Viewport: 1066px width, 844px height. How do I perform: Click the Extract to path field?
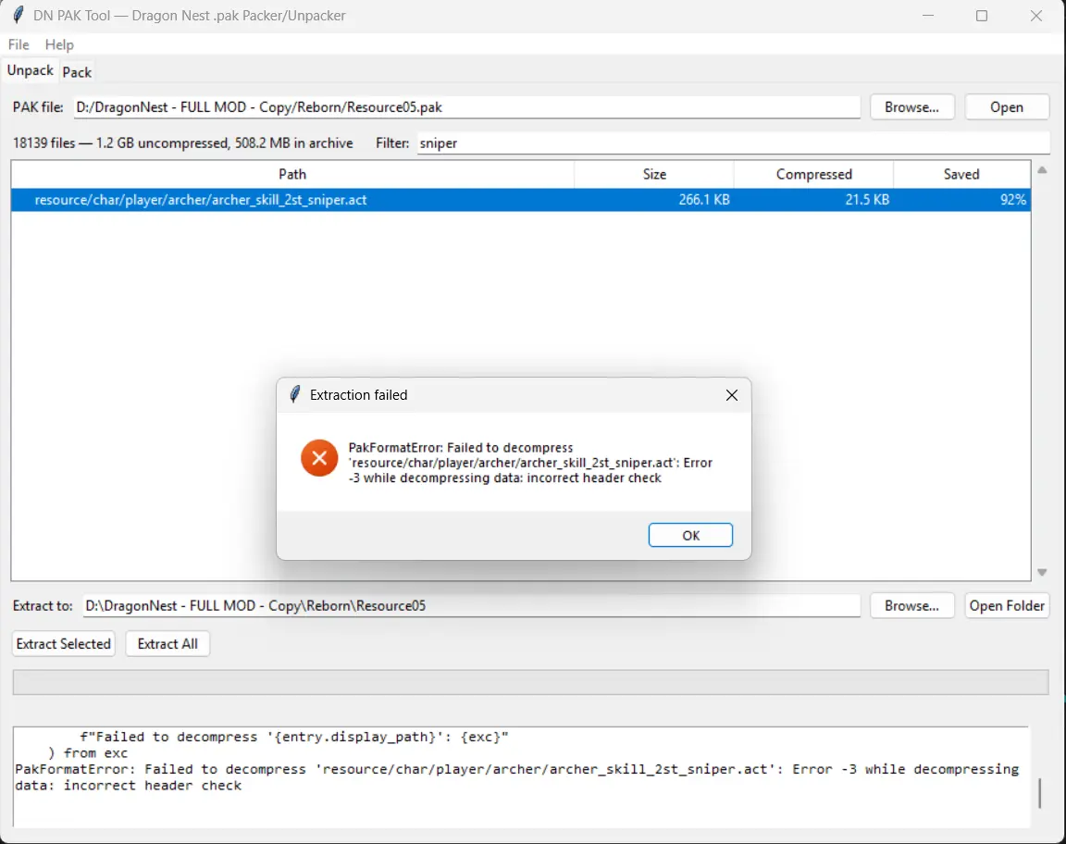pyautogui.click(x=471, y=606)
